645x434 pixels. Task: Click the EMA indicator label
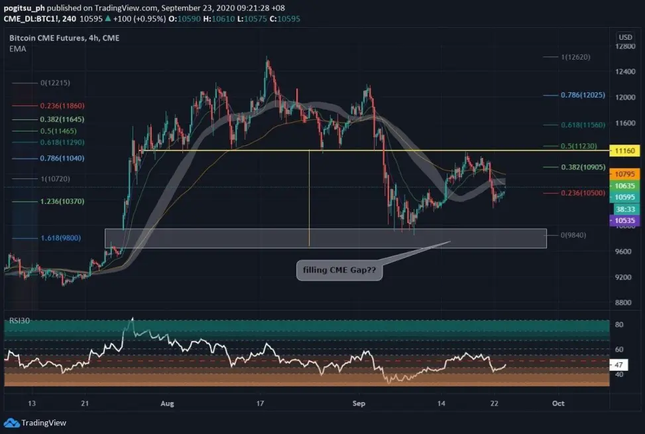coord(18,48)
